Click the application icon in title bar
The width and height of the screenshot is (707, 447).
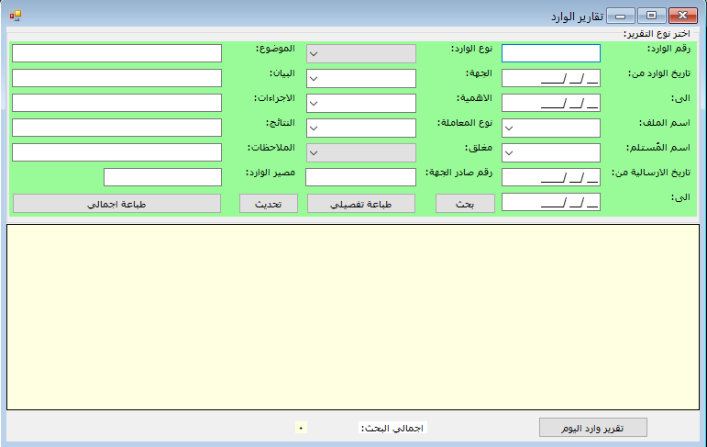pos(16,16)
